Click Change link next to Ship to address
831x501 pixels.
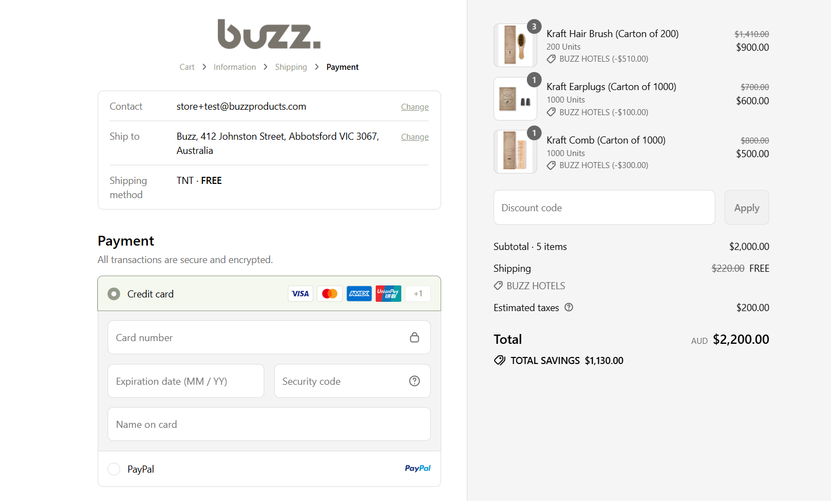(x=415, y=137)
